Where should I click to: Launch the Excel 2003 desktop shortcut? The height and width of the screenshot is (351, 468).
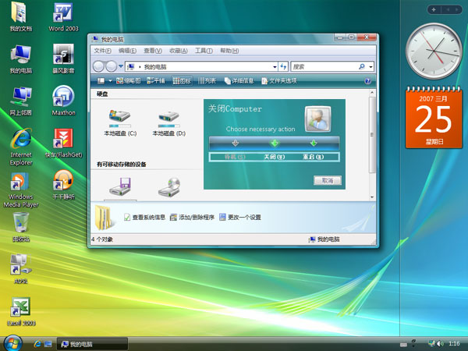tap(21, 311)
